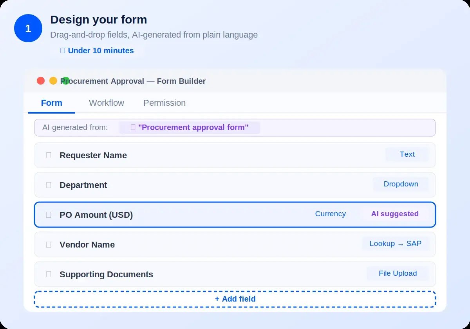Click the Currency type badge

[330, 214]
